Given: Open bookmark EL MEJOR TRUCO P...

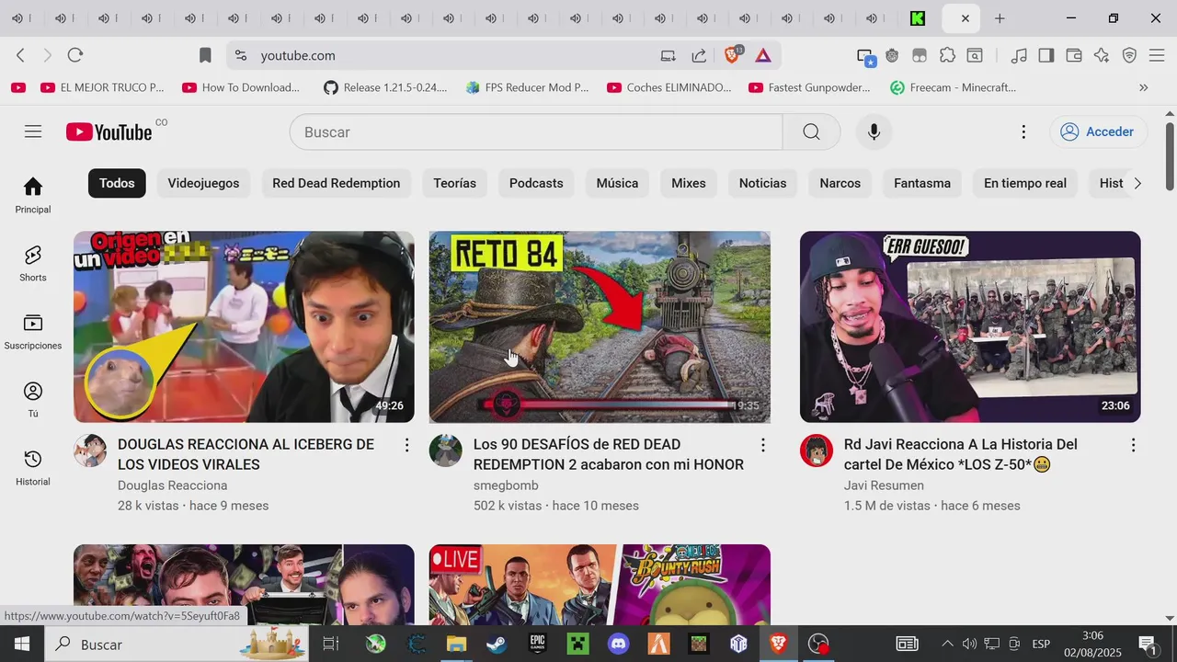Looking at the screenshot, I should tap(102, 87).
